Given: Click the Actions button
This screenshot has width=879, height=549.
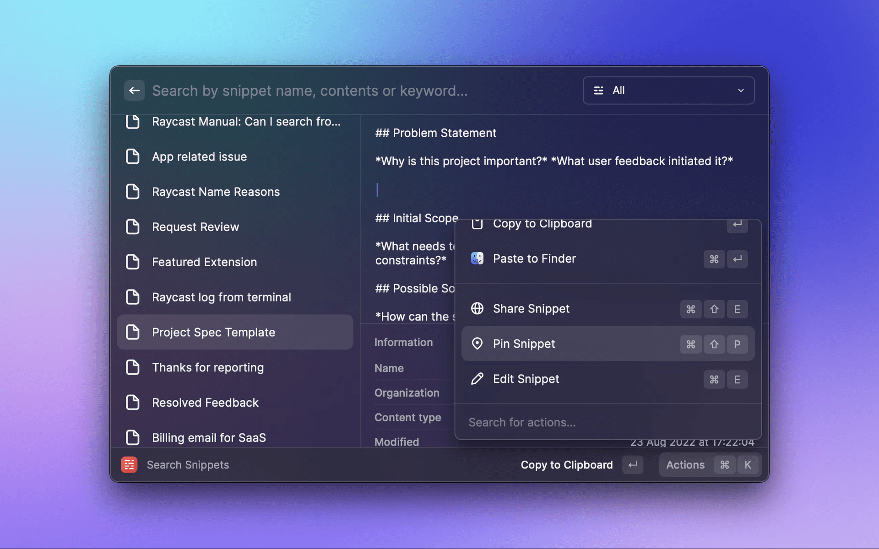Looking at the screenshot, I should click(x=685, y=464).
